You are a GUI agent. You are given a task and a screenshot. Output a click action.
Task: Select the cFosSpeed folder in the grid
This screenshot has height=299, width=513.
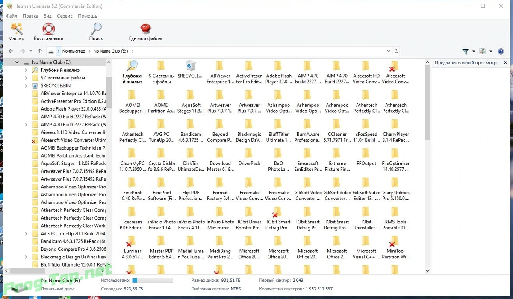pyautogui.click(x=366, y=131)
